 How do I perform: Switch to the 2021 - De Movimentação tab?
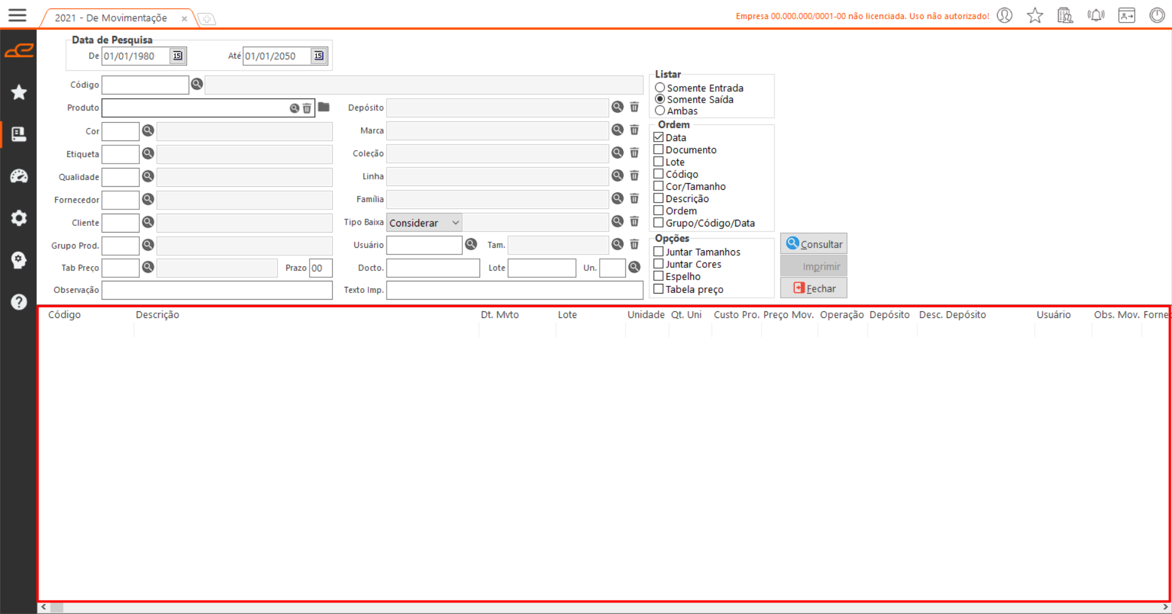click(x=111, y=18)
